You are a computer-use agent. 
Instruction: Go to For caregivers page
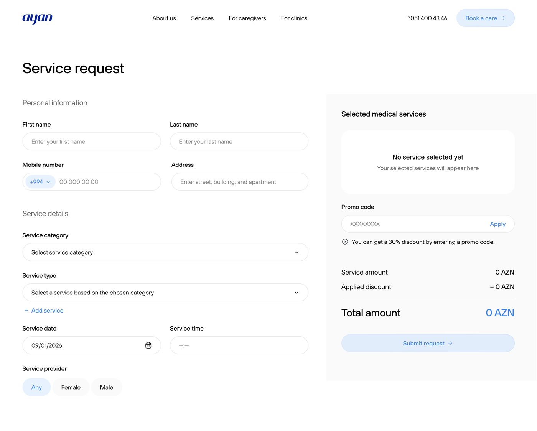247,18
